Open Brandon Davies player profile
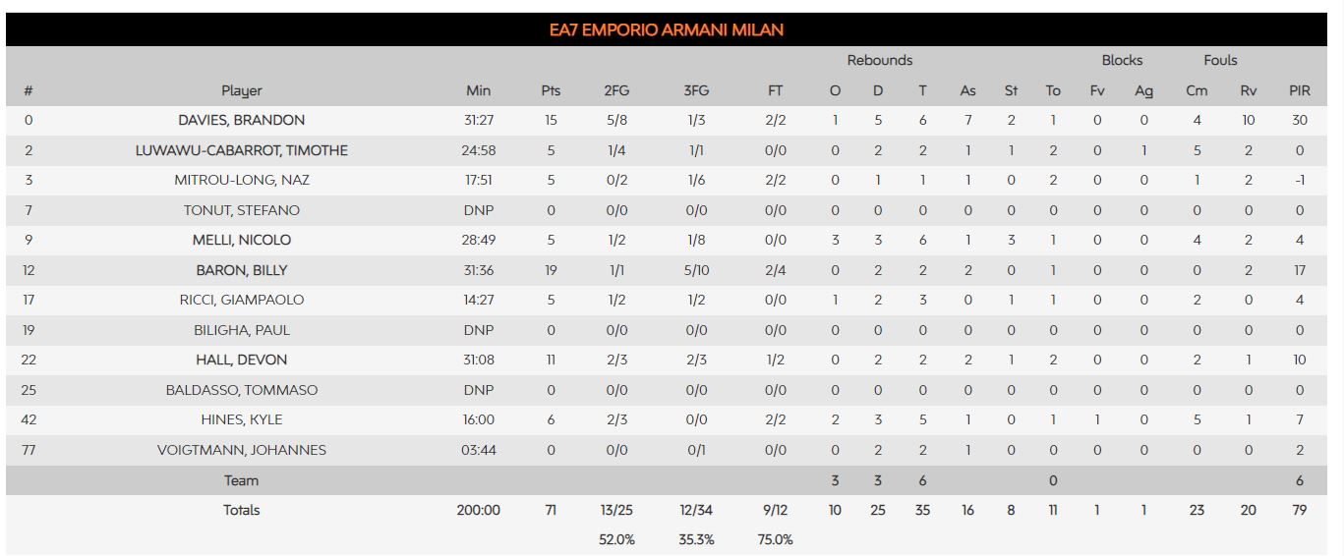Screen dimensions: 1344x556 point(241,120)
